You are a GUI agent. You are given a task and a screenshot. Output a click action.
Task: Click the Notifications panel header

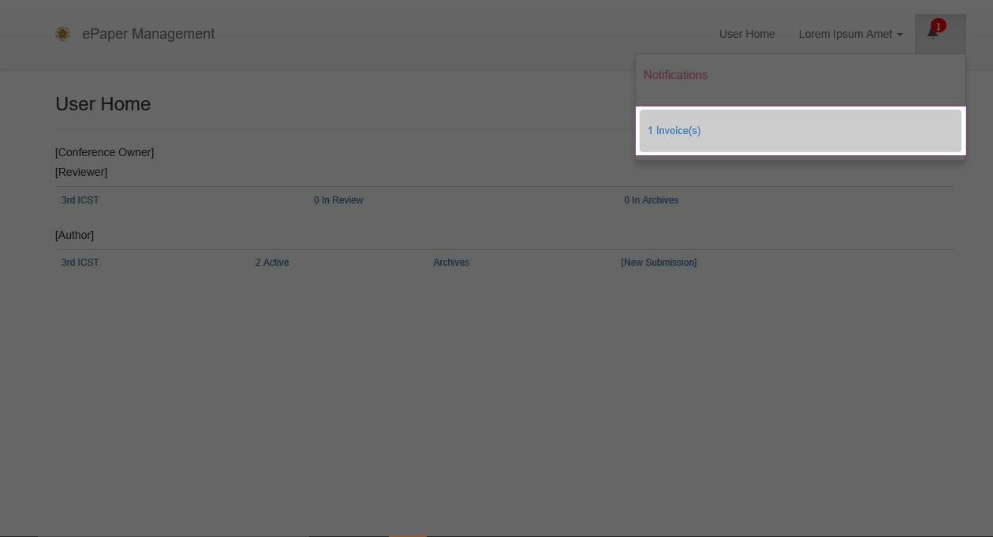pos(676,75)
